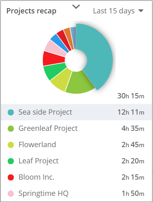Image resolution: width=153 pixels, height=202 pixels.
Task: Open the Last 15 days dropdown
Action: [118, 11]
